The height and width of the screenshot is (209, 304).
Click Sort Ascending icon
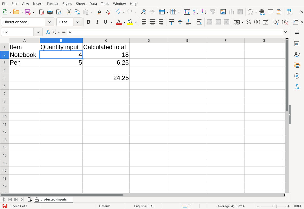(x=196, y=12)
